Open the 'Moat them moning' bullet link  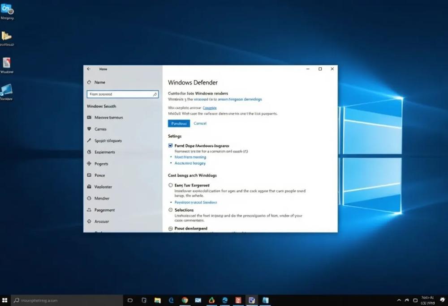click(190, 157)
